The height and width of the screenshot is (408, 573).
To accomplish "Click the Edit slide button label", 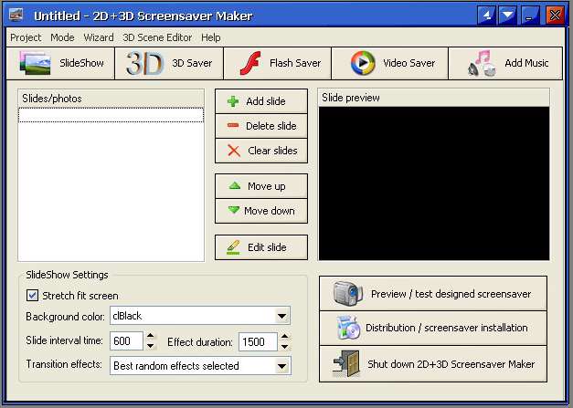I will click(267, 247).
